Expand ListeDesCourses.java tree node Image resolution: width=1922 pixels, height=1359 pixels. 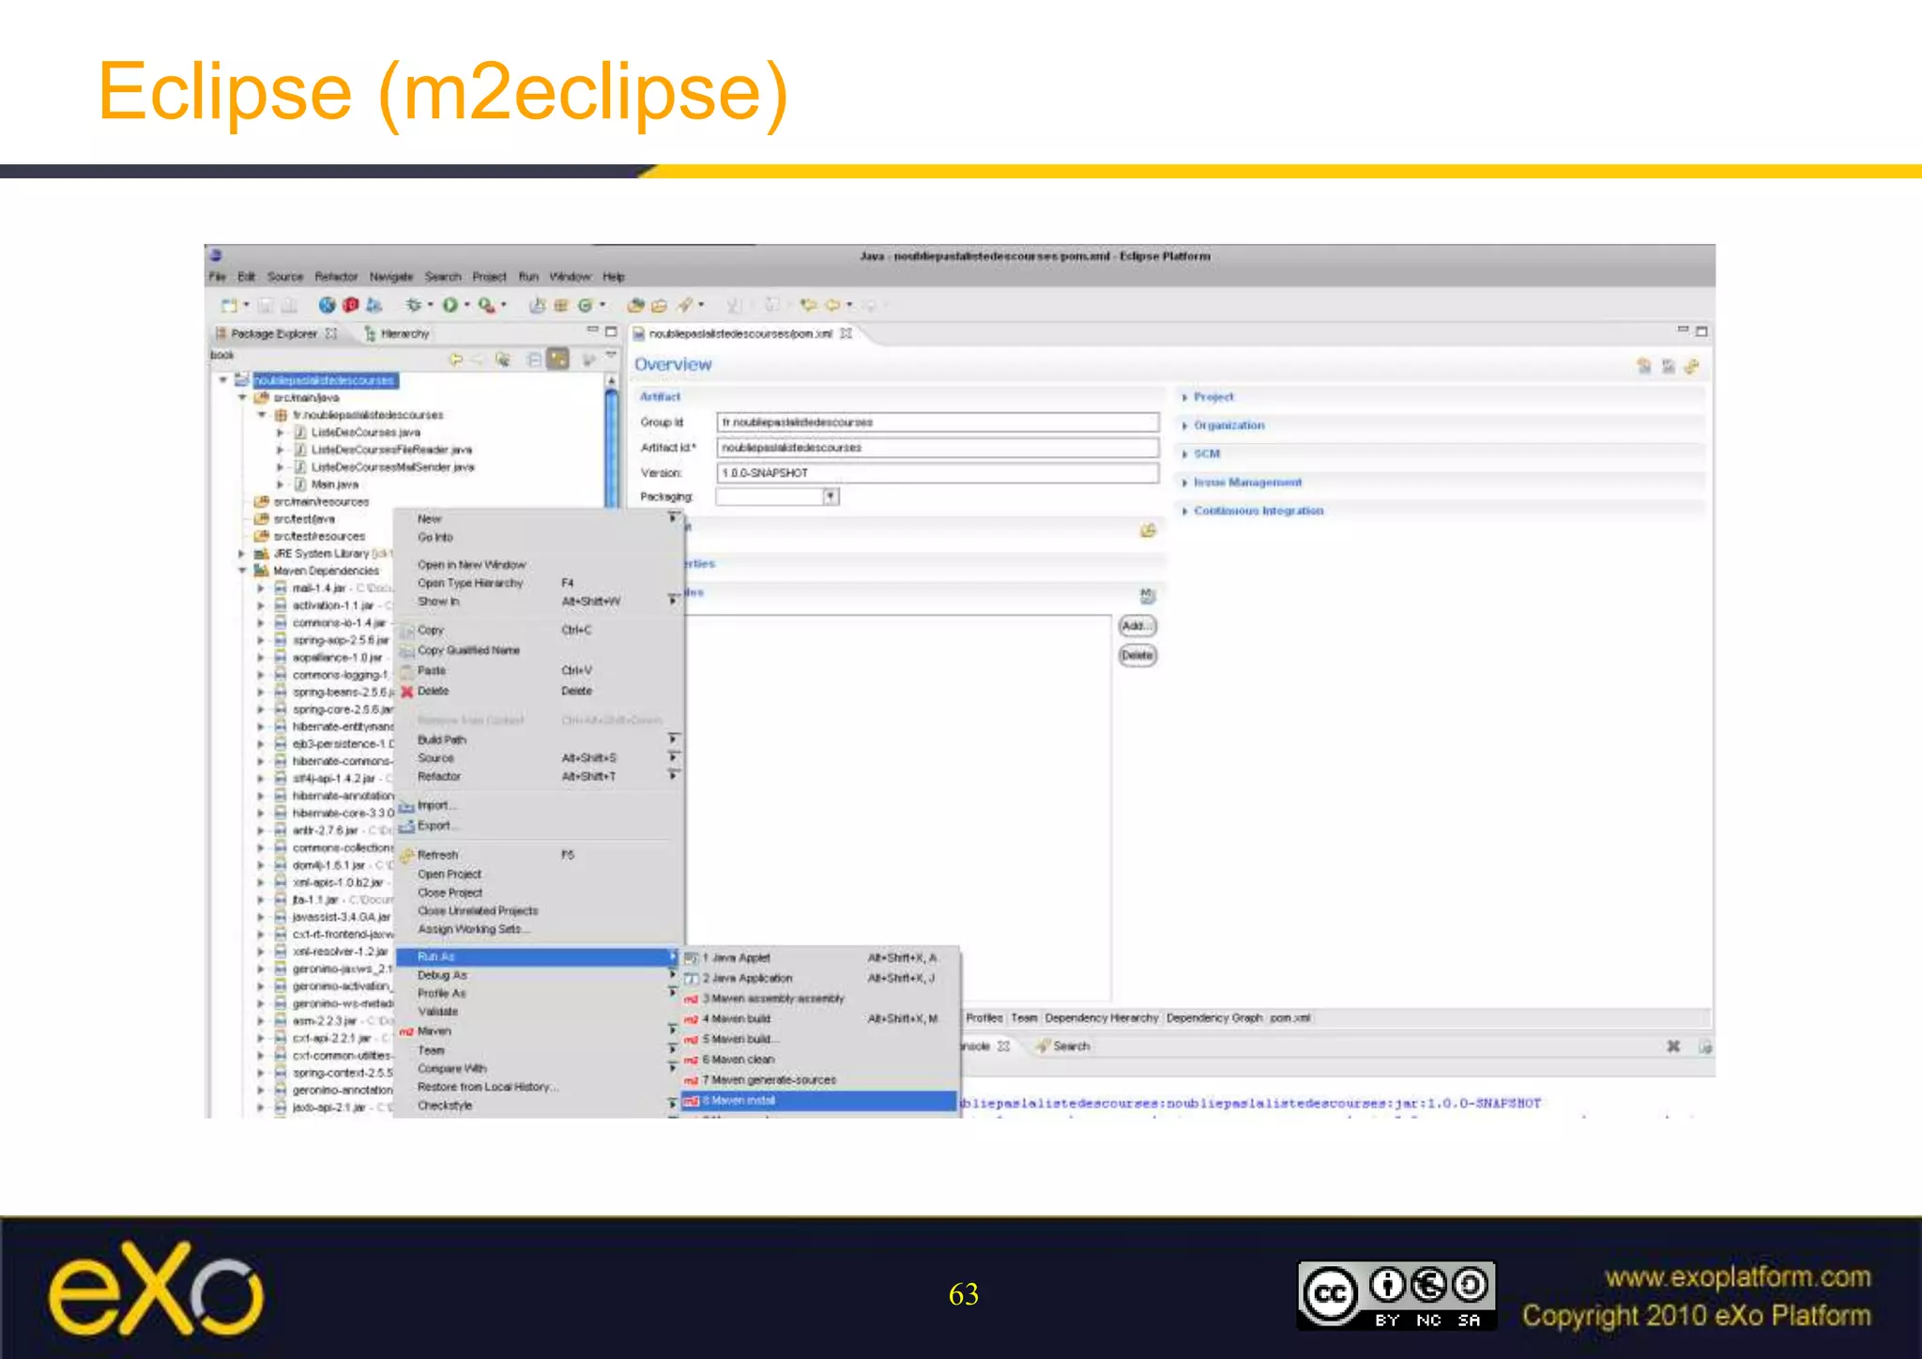tap(280, 433)
